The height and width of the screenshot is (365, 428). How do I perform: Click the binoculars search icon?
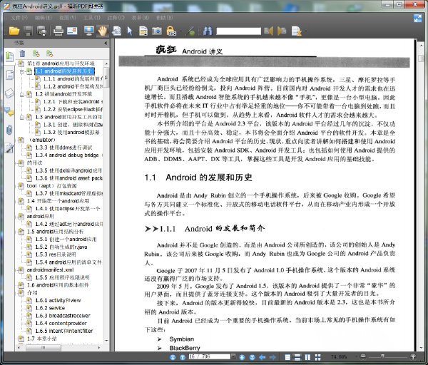pos(208,31)
